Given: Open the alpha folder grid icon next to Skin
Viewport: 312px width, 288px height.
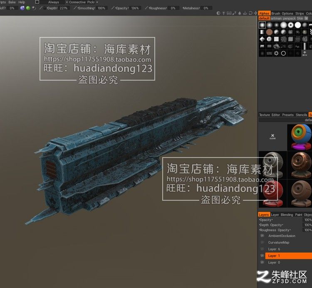Looking at the screenshot, I should coord(306,18).
